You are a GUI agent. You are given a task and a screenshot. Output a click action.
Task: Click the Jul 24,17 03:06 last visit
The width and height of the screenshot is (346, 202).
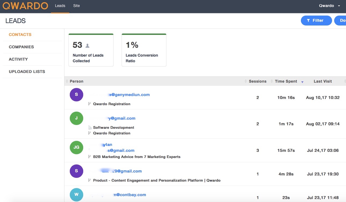click(323, 150)
